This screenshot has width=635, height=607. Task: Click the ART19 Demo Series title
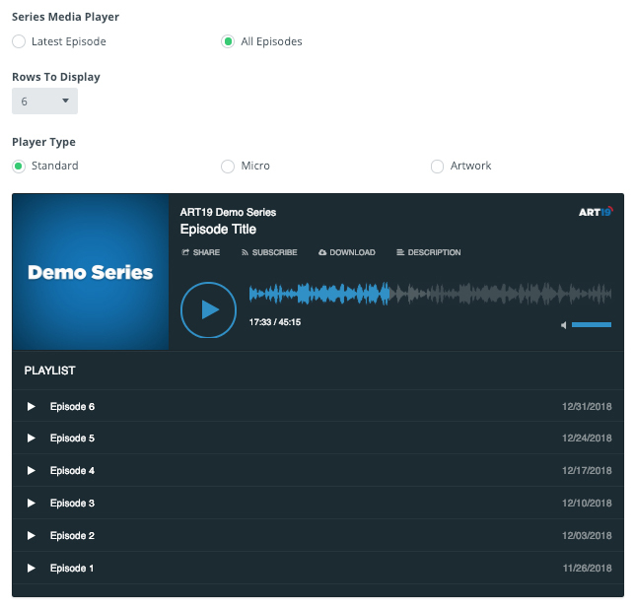[x=228, y=212]
